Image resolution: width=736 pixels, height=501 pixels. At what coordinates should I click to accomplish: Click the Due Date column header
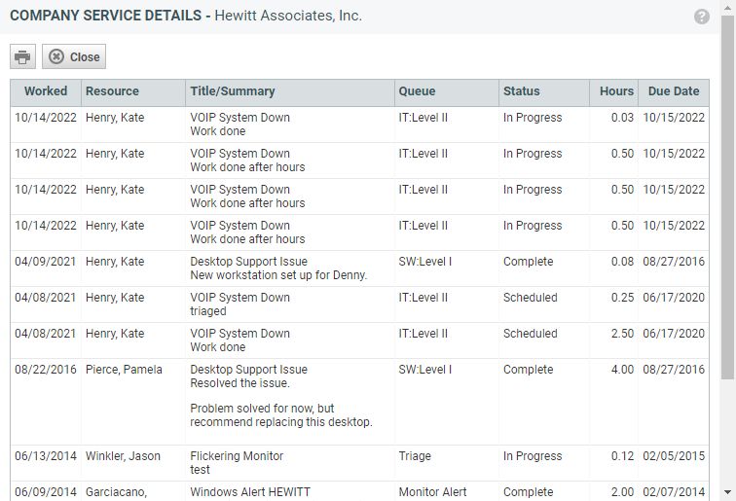(674, 91)
